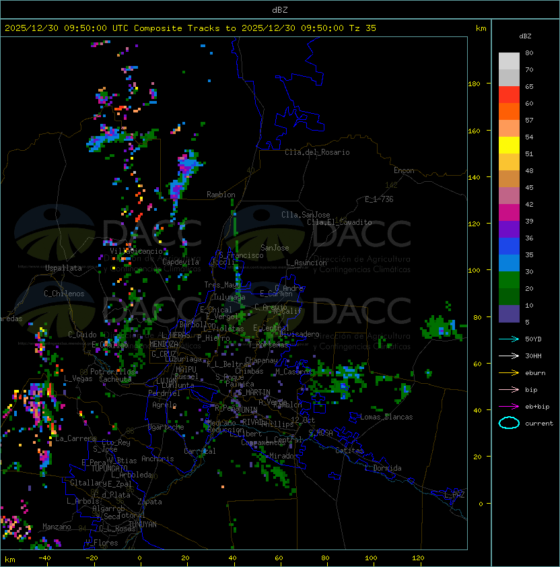Select the Agrelo place label
The height and width of the screenshot is (567, 560).
164,405
